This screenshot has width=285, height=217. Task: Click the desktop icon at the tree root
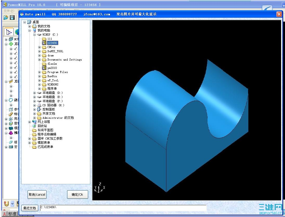[29, 22]
